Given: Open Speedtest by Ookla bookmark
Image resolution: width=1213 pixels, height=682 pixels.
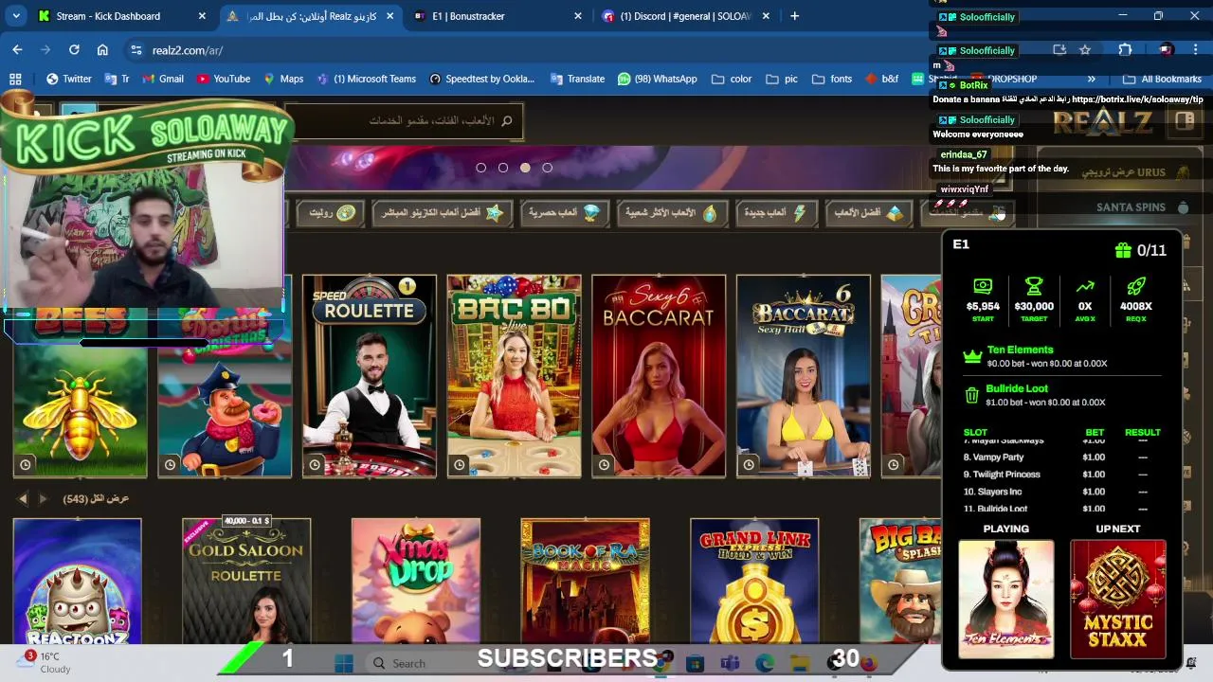Looking at the screenshot, I should [481, 79].
